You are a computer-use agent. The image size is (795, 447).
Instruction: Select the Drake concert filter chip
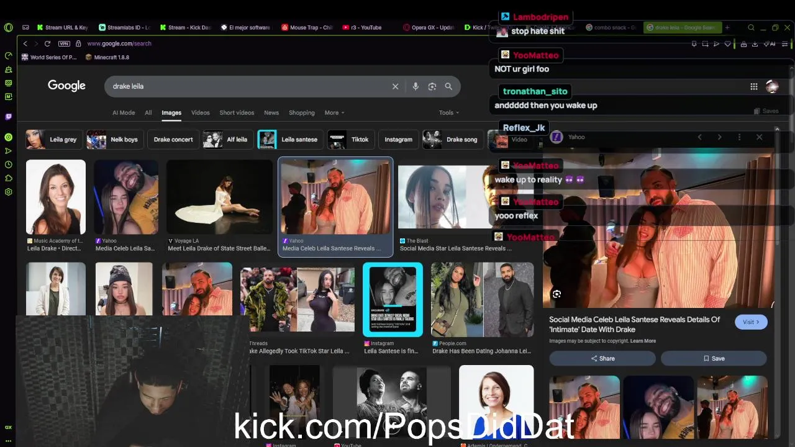[173, 140]
